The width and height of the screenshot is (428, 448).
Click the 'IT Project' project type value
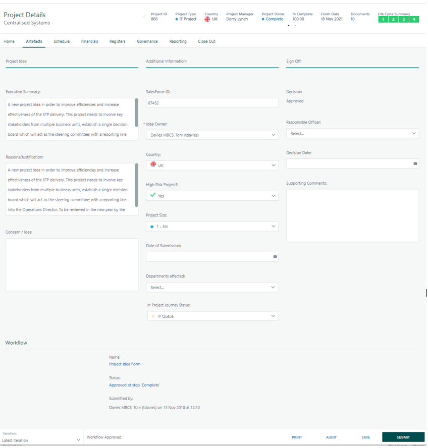point(188,19)
